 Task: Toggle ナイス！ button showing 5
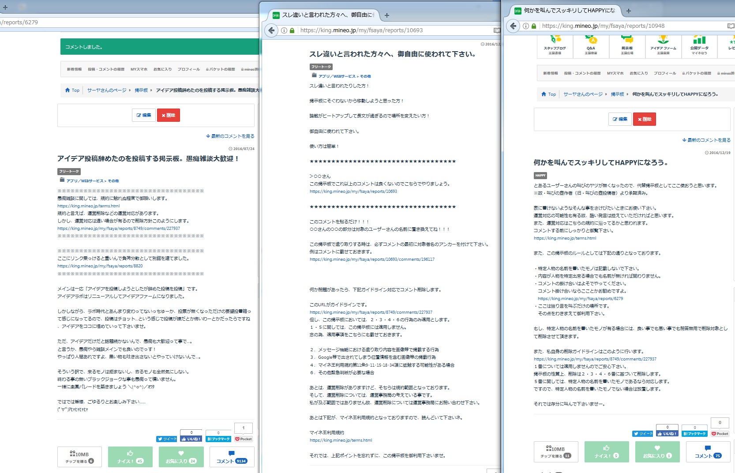click(x=607, y=452)
